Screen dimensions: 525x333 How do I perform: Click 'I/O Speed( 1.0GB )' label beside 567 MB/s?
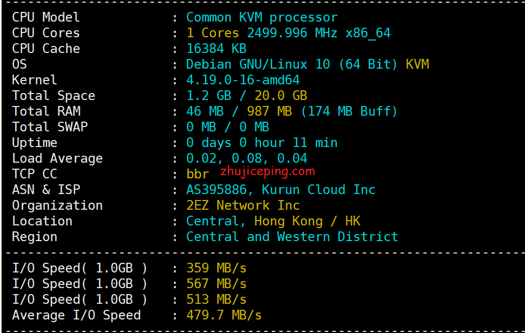coord(80,284)
